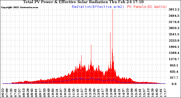Viewport: 181px width, 98px height.
Task: Click the 1906.1 y-axis value
Action: pos(174,47)
